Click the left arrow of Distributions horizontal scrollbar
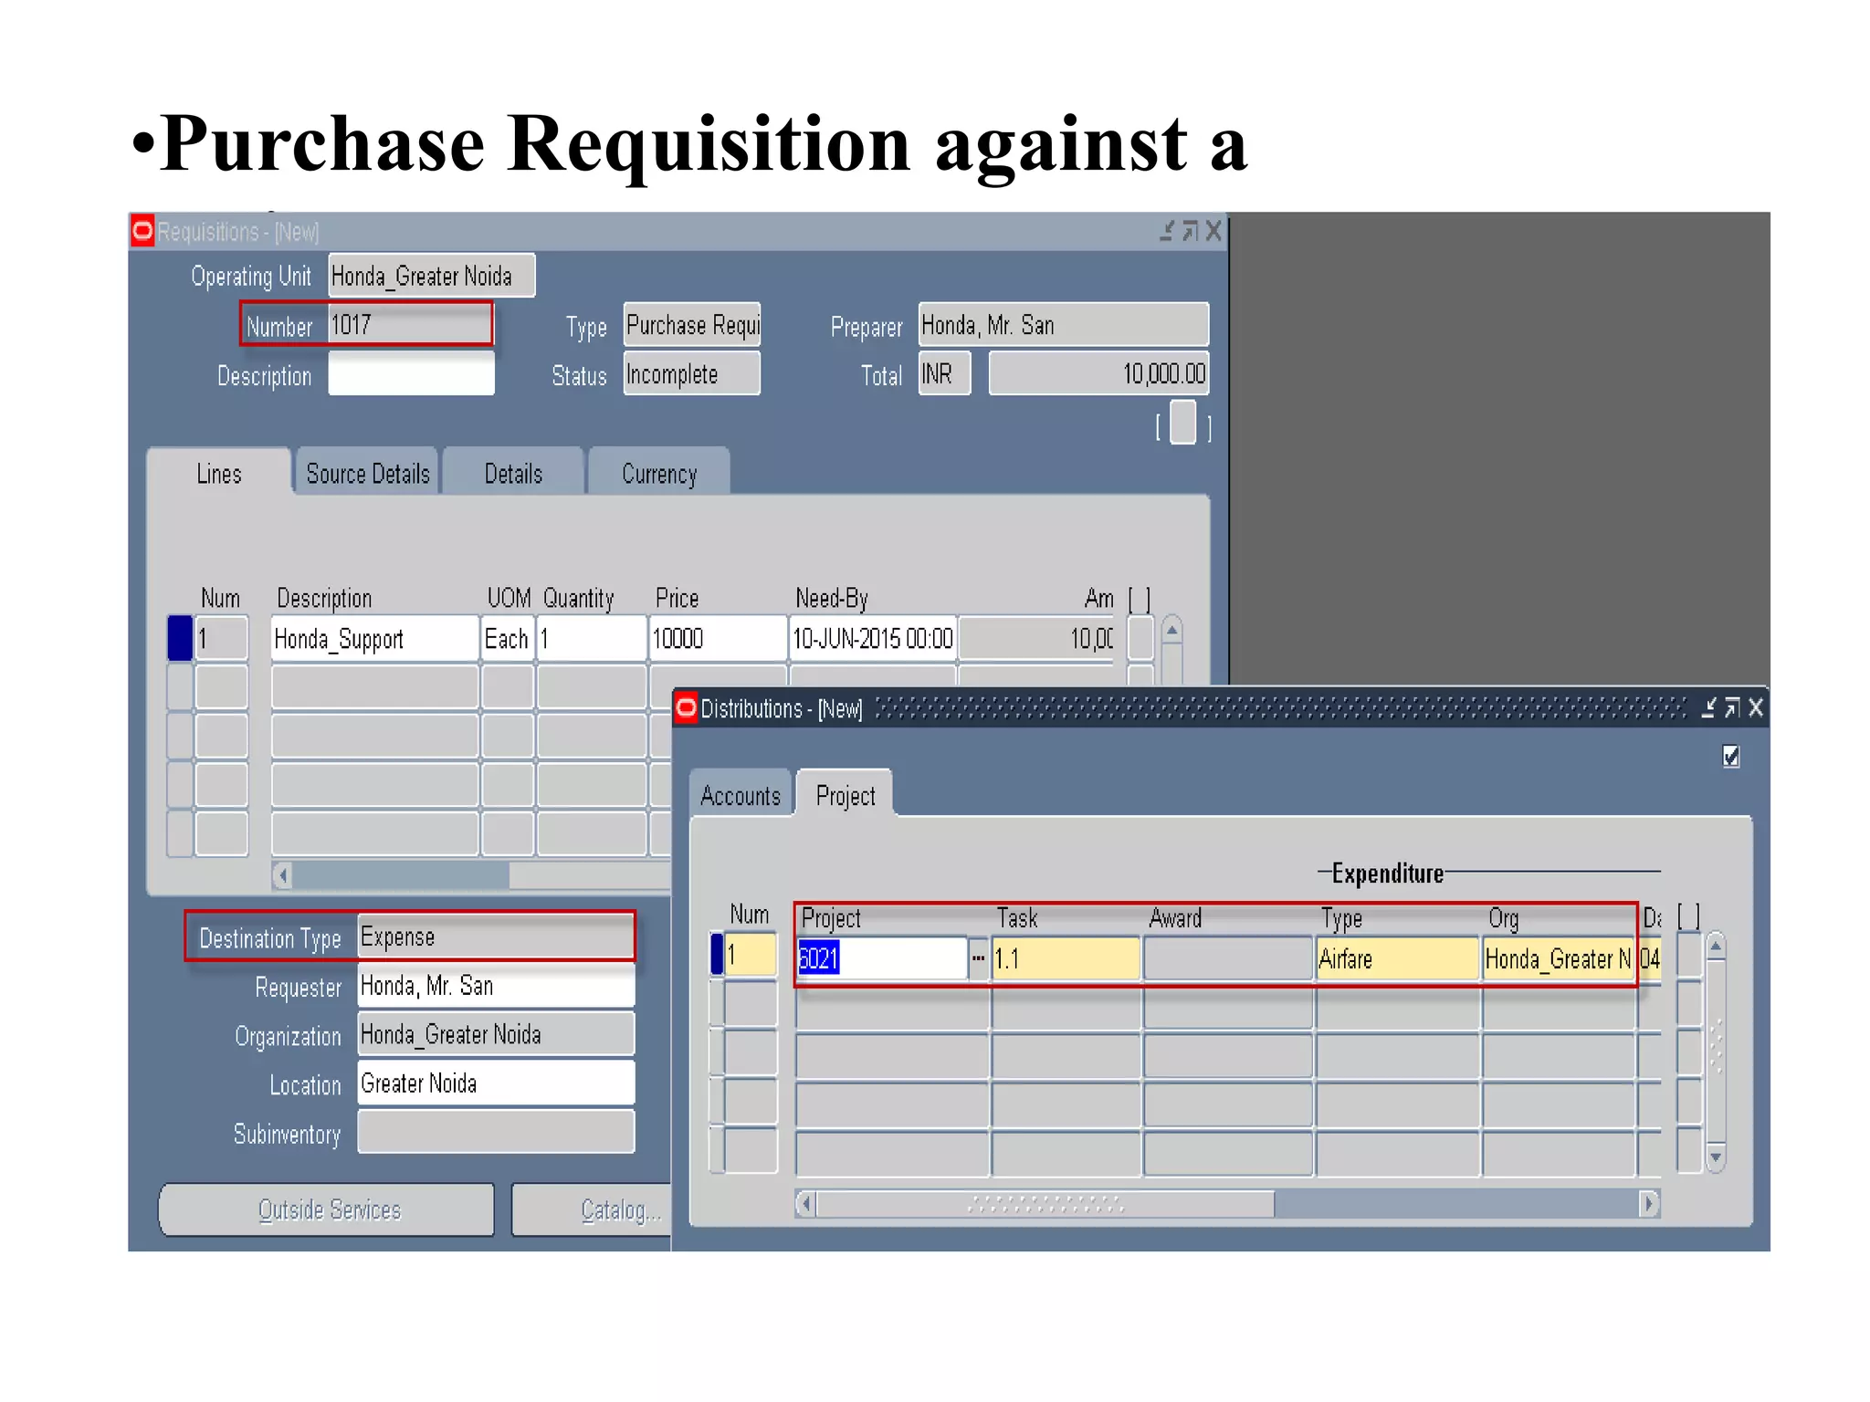 pyautogui.click(x=805, y=1204)
